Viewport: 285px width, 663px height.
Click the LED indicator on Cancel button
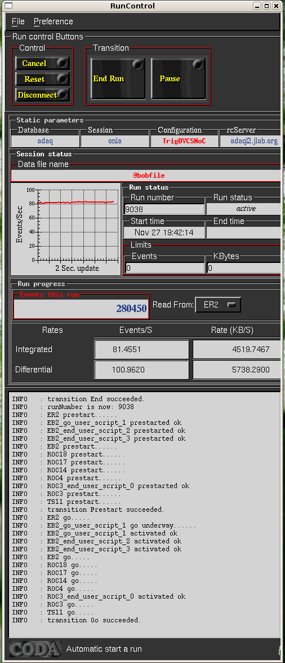63,63
